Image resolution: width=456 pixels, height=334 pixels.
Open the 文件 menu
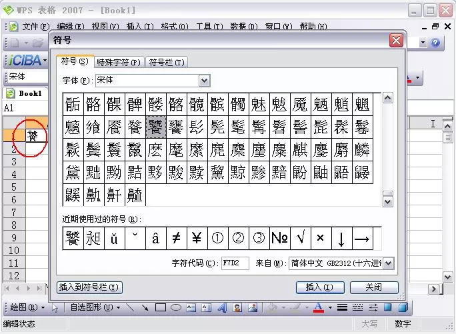pos(36,27)
